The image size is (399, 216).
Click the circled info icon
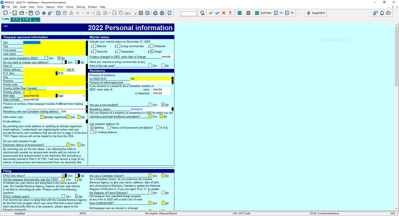pyautogui.click(x=38, y=13)
